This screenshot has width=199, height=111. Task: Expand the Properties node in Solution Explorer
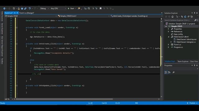point(169,29)
